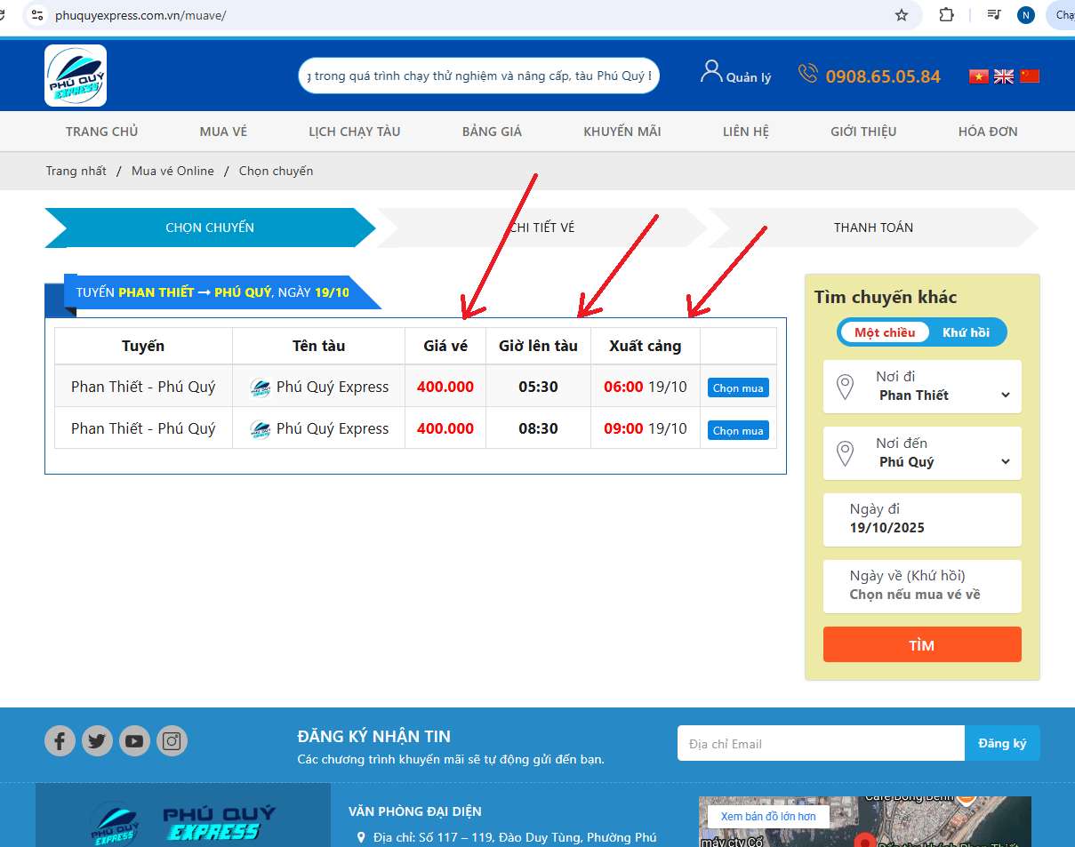Open the Instagram social icon in footer

[172, 740]
